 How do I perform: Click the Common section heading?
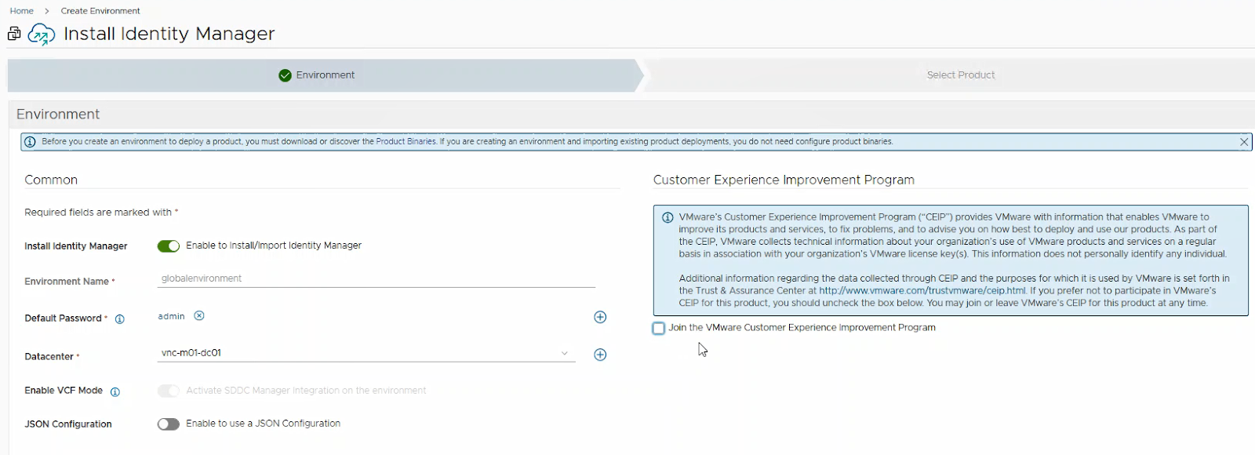(51, 180)
